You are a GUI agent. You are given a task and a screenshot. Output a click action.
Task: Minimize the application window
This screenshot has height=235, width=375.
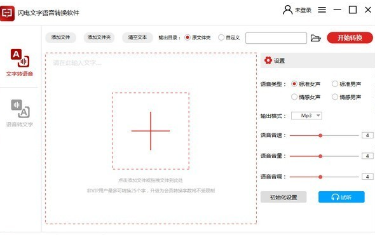[x=337, y=10]
